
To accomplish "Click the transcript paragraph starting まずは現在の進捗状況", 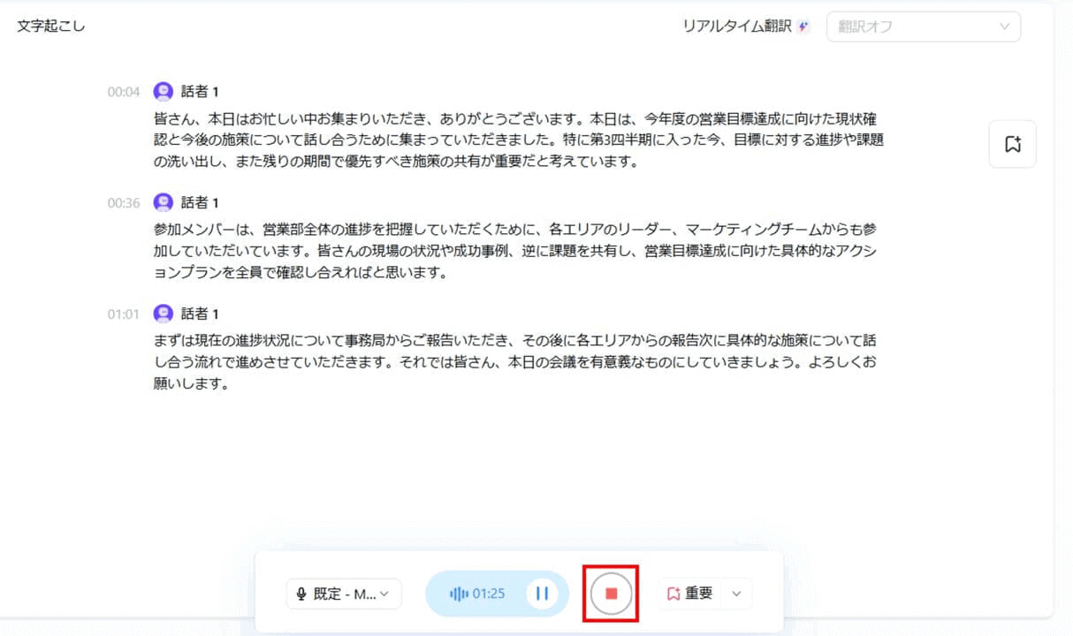I will point(515,362).
